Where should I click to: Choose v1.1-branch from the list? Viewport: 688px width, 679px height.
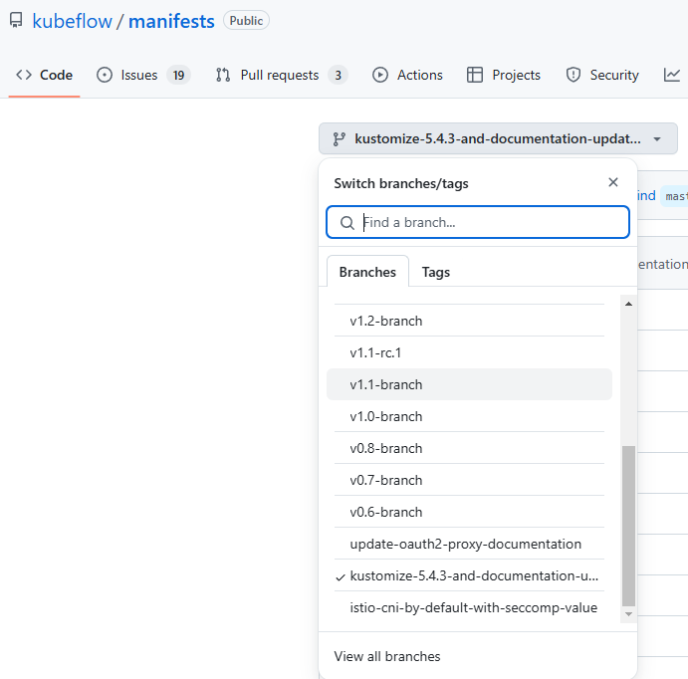pyautogui.click(x=470, y=384)
